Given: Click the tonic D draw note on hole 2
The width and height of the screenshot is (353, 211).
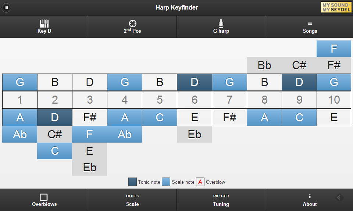Looking at the screenshot, I should click(55, 117).
